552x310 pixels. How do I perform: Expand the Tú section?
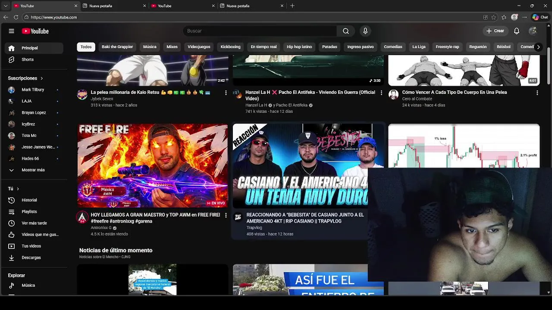click(x=13, y=189)
